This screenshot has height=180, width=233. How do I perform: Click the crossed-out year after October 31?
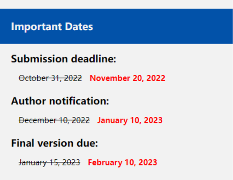click(73, 78)
